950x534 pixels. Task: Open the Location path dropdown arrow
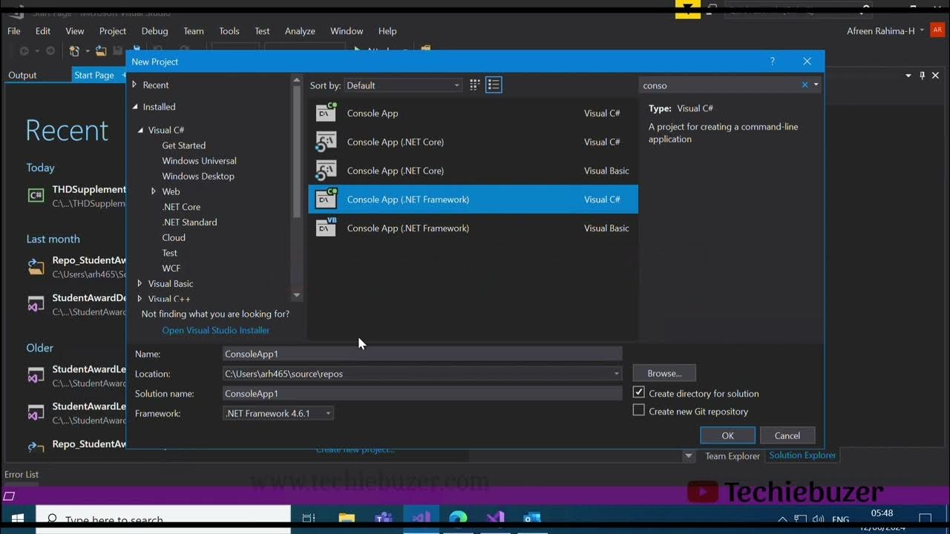coord(616,374)
